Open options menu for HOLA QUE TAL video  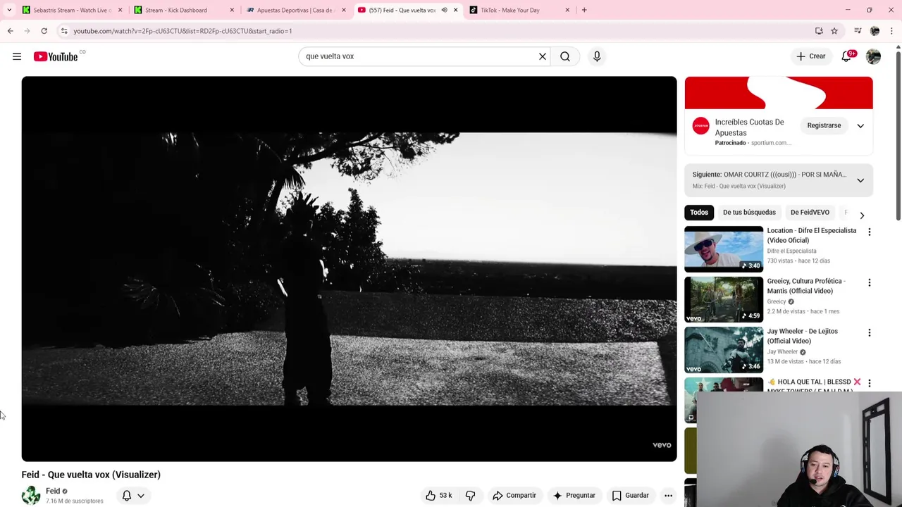pyautogui.click(x=870, y=382)
